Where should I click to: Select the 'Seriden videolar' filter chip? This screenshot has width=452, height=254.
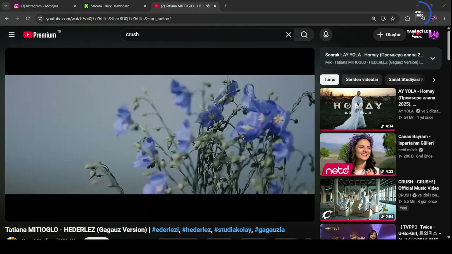(x=362, y=79)
